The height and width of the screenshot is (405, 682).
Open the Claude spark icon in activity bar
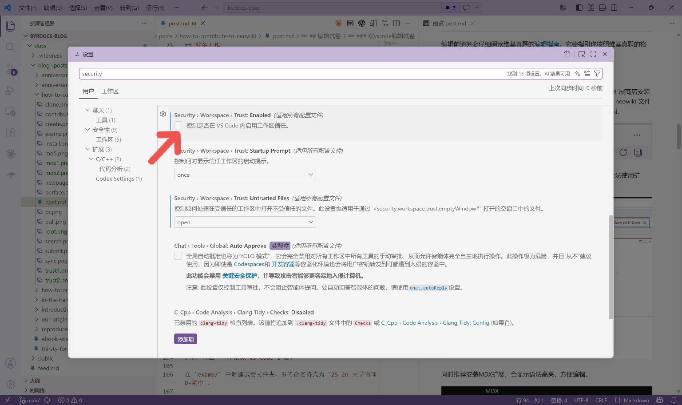coord(10,154)
